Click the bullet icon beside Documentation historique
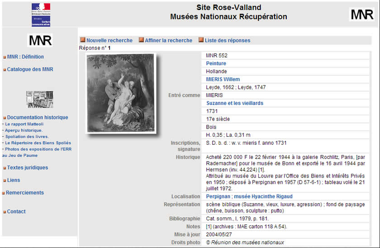Image resolution: width=380 pixels, height=248 pixels. coord(5,118)
